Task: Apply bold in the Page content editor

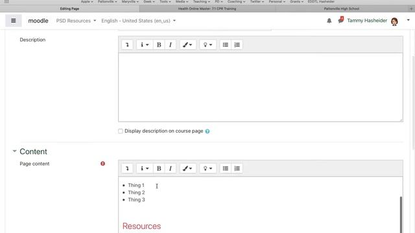Action: [159, 168]
